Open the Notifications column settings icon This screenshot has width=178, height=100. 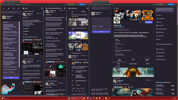click(x=88, y=8)
